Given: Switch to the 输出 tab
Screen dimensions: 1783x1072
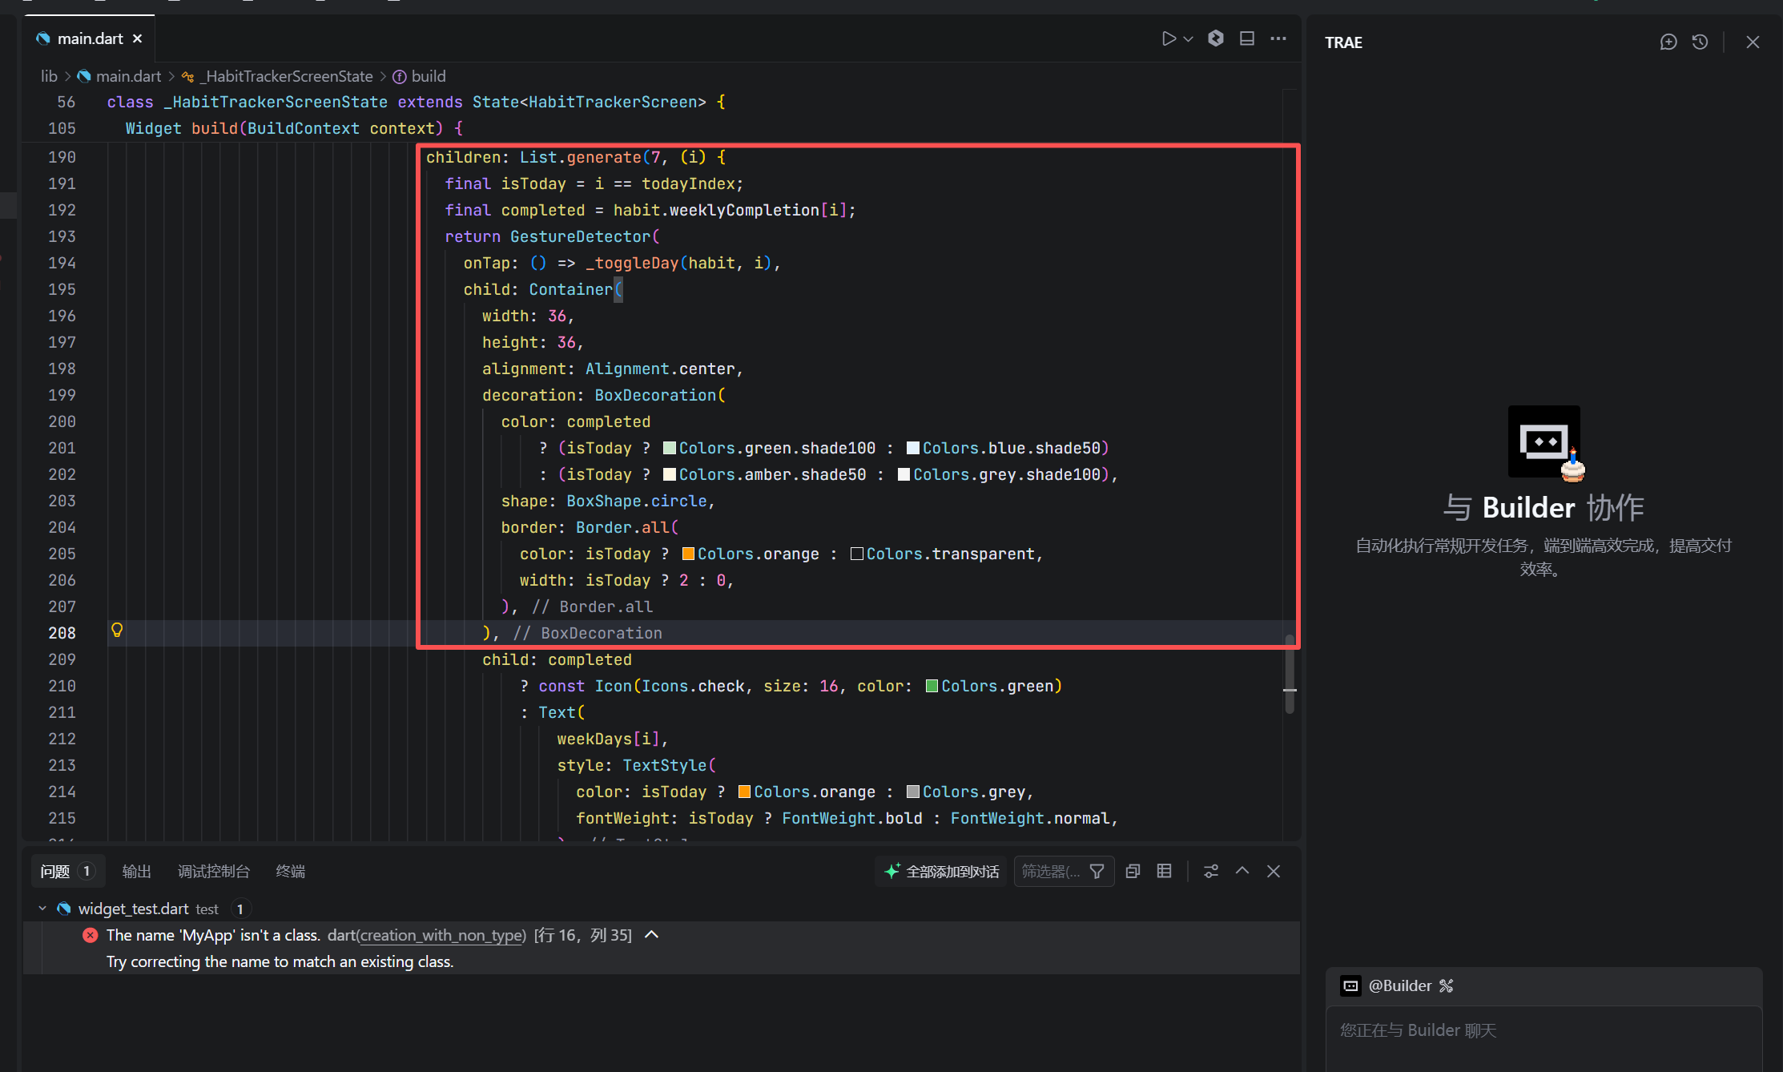Looking at the screenshot, I should (136, 871).
